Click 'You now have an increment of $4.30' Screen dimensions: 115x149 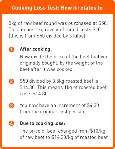pos(59,105)
